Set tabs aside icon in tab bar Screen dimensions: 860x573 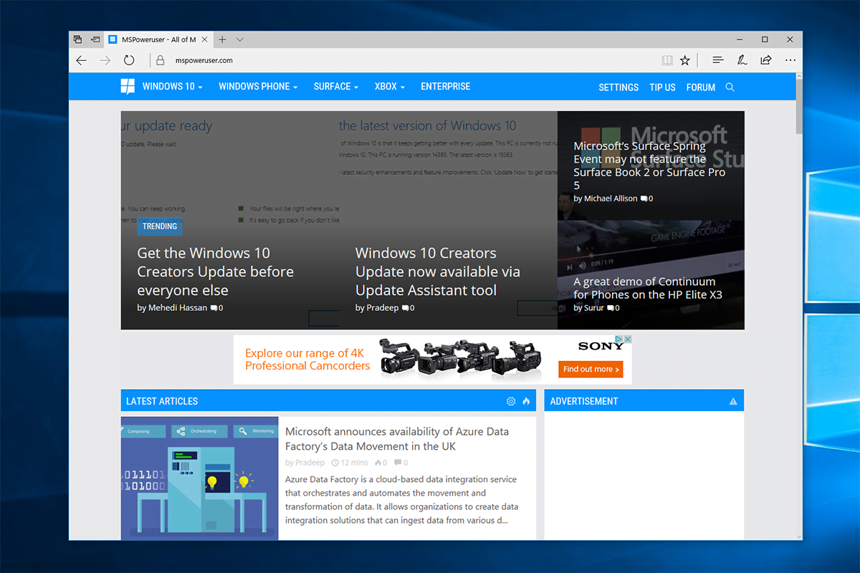pyautogui.click(x=95, y=39)
